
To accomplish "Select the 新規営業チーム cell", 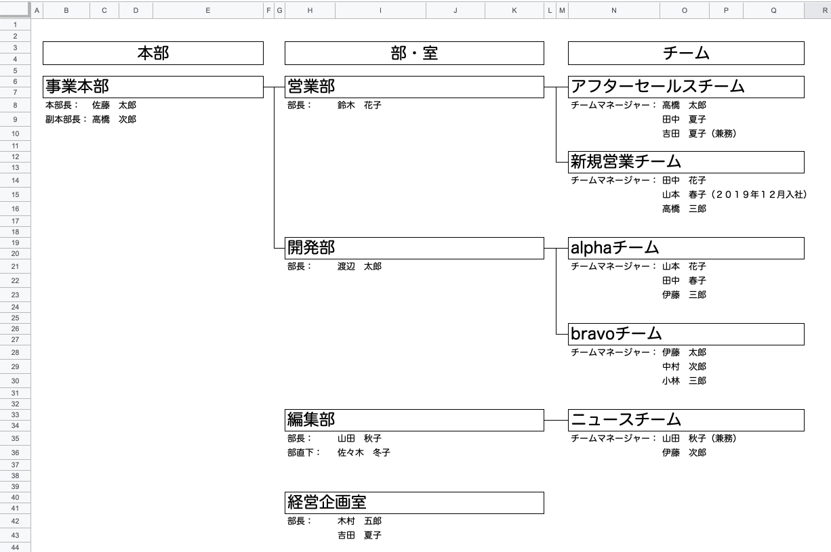I will pos(685,162).
